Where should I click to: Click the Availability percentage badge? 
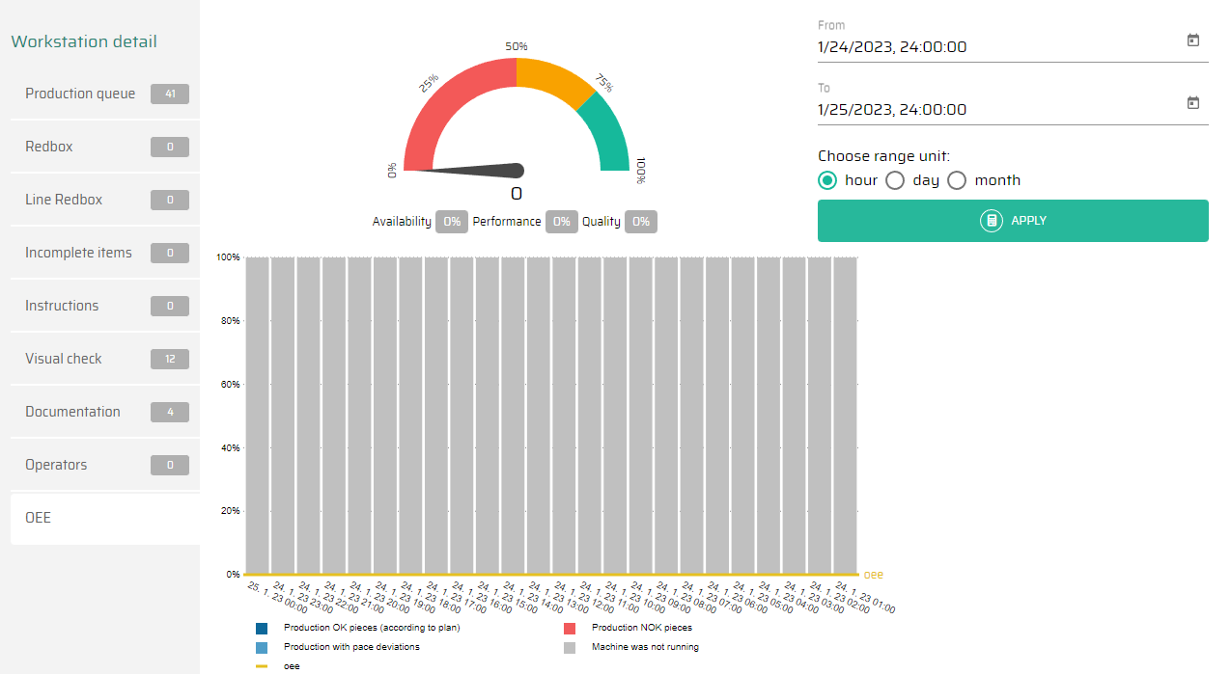click(451, 222)
